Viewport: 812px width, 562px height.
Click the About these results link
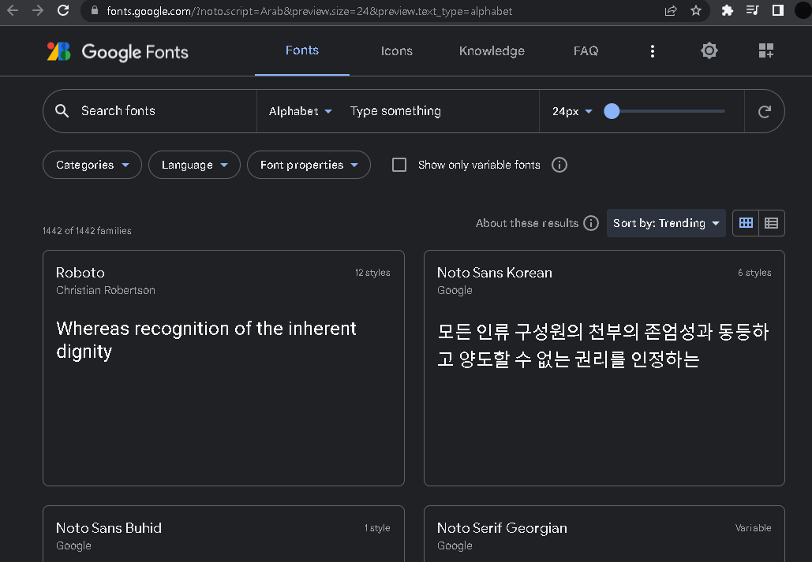click(526, 223)
